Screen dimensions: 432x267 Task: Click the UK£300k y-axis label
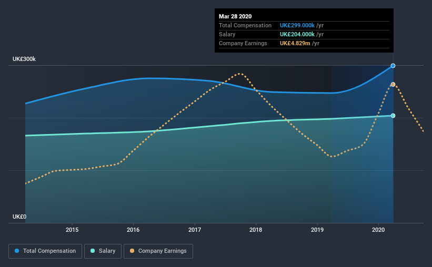24,59
